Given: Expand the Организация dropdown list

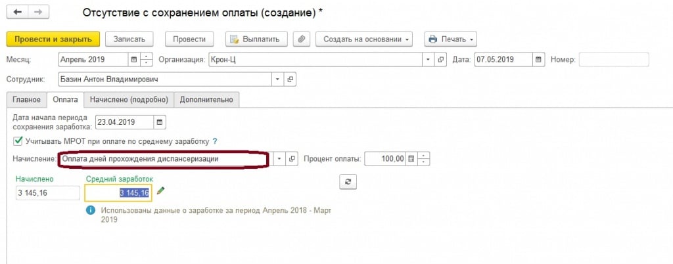Looking at the screenshot, I should click(428, 60).
